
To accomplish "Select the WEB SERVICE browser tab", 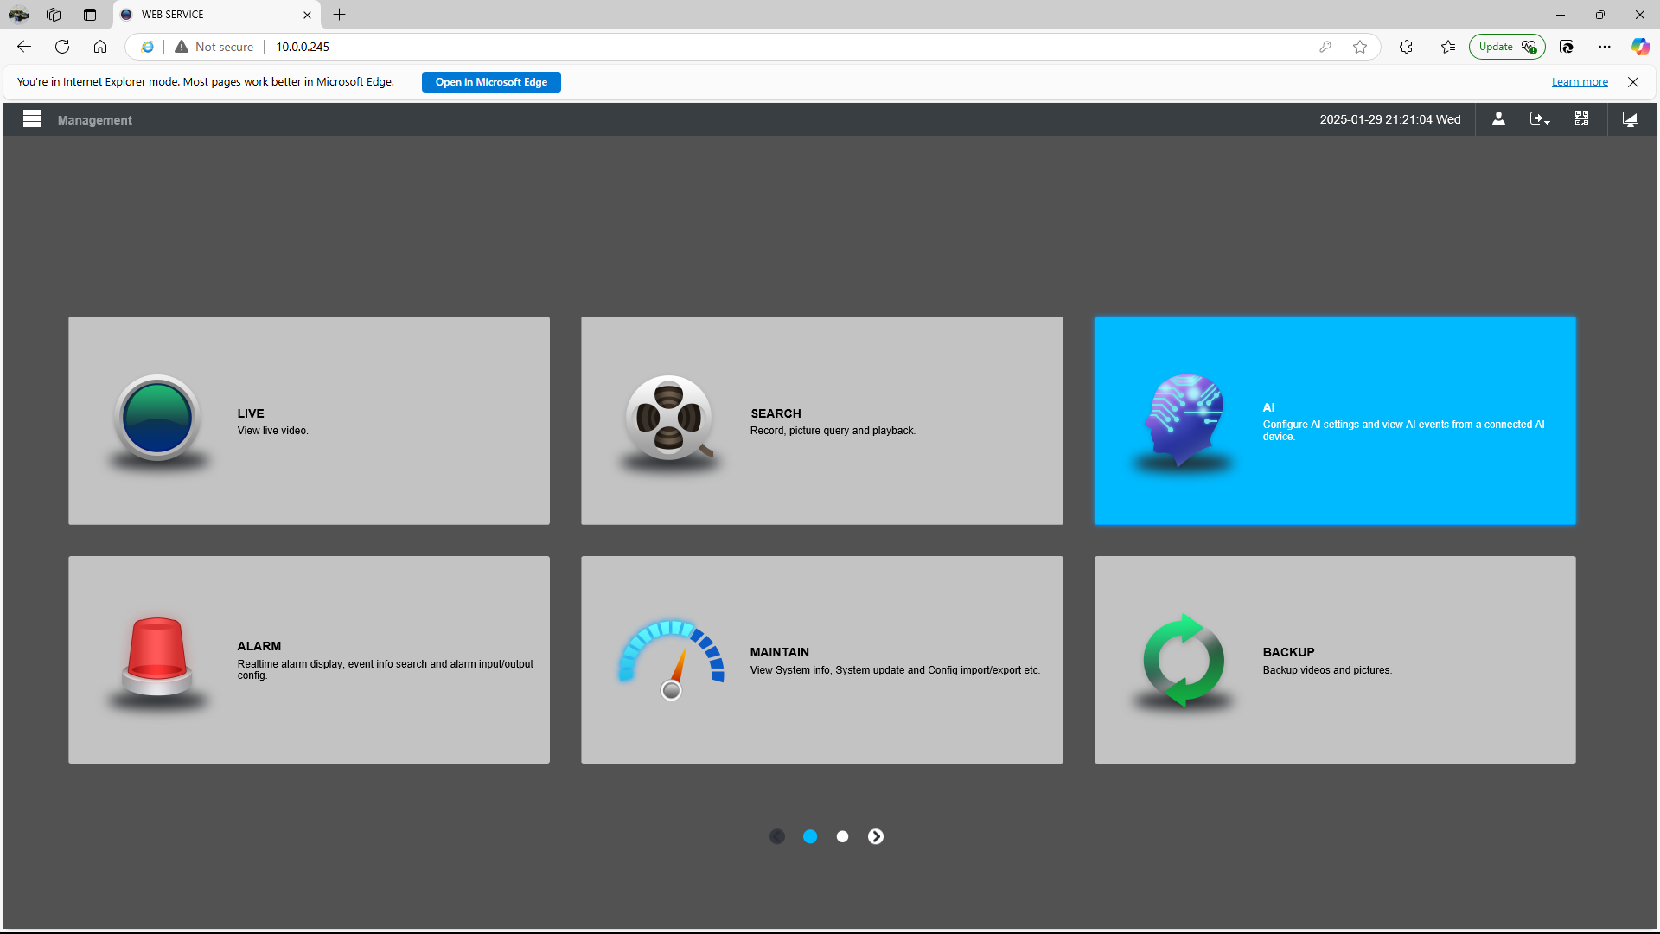I will pos(216,15).
